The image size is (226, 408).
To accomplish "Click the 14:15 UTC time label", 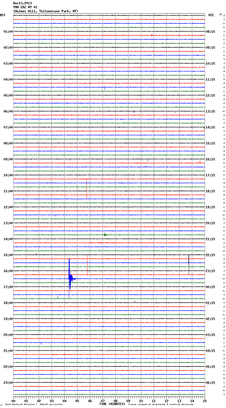I will point(210,127).
